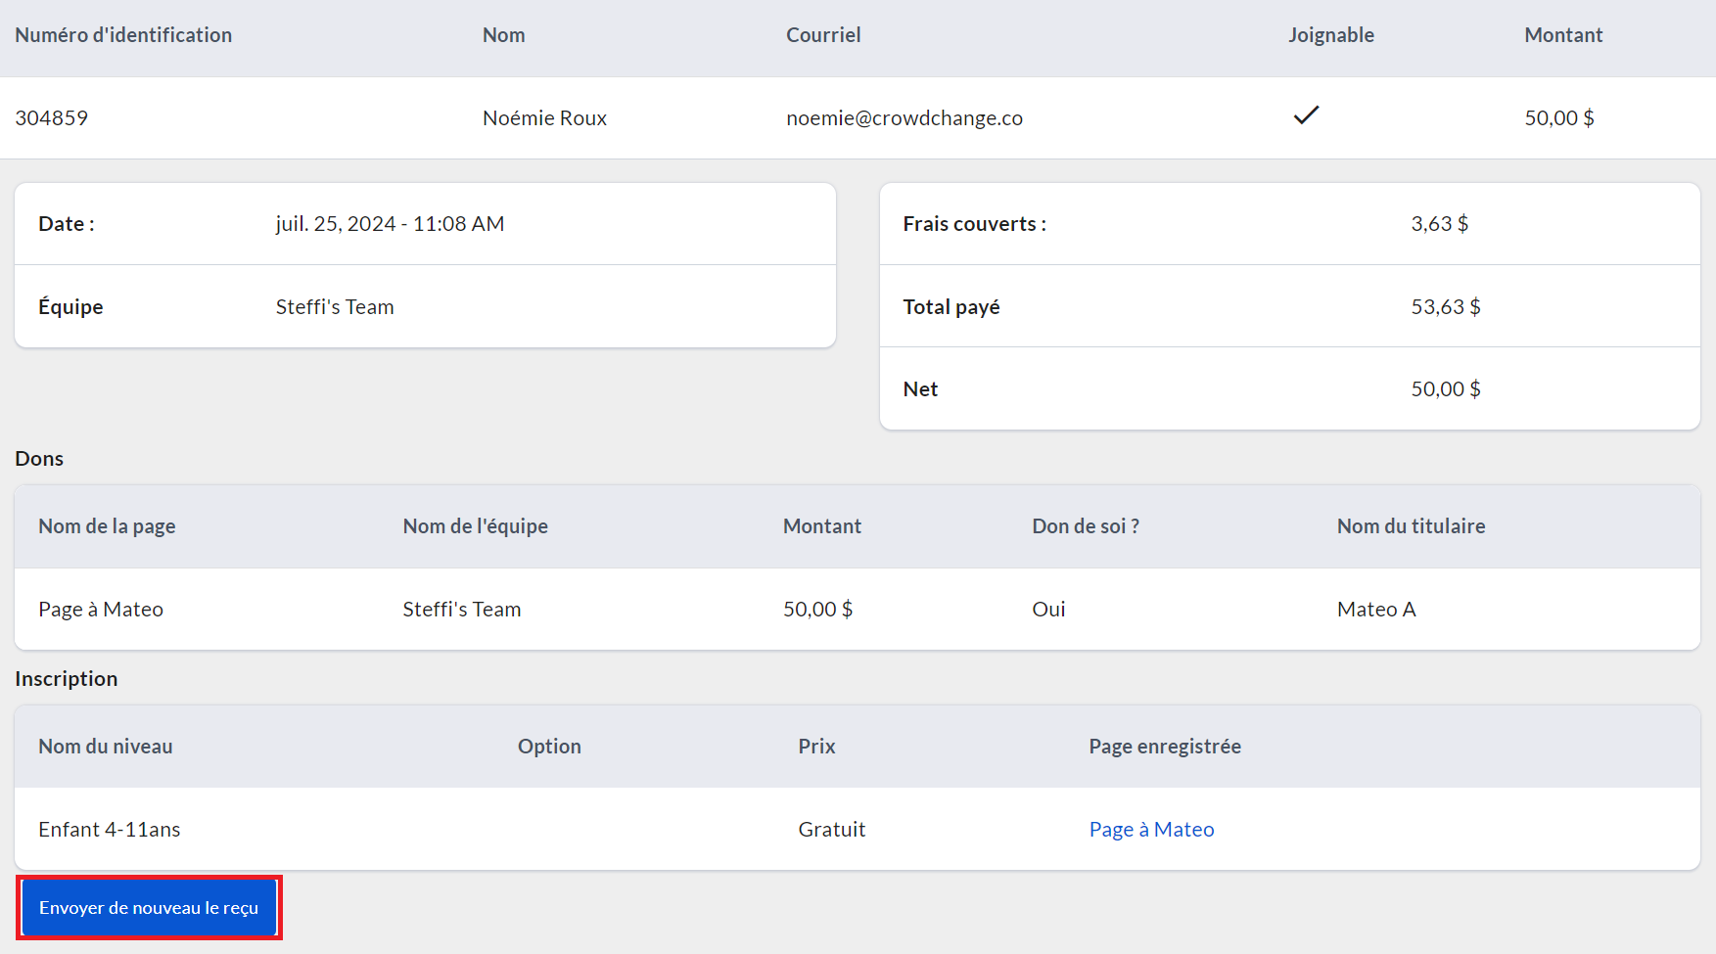This screenshot has height=954, width=1716.
Task: Click Page à Mateo in the Dons table
Action: (x=101, y=610)
